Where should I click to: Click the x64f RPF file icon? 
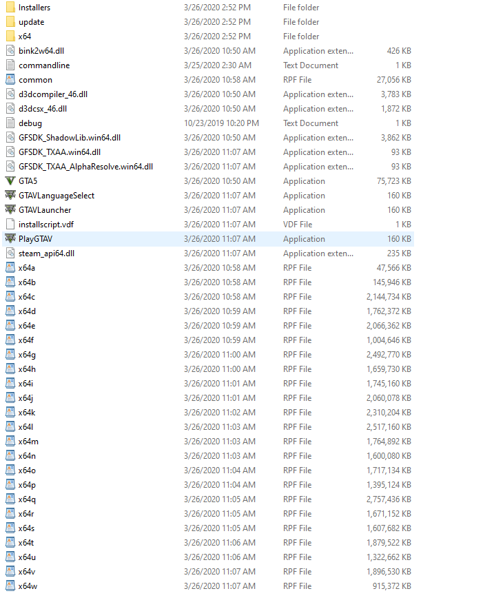tap(11, 340)
